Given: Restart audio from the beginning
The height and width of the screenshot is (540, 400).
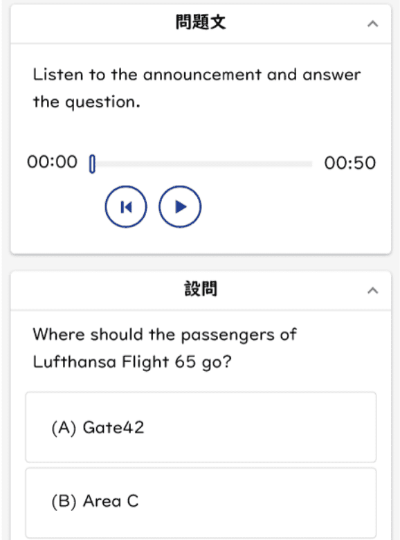Looking at the screenshot, I should [x=126, y=206].
